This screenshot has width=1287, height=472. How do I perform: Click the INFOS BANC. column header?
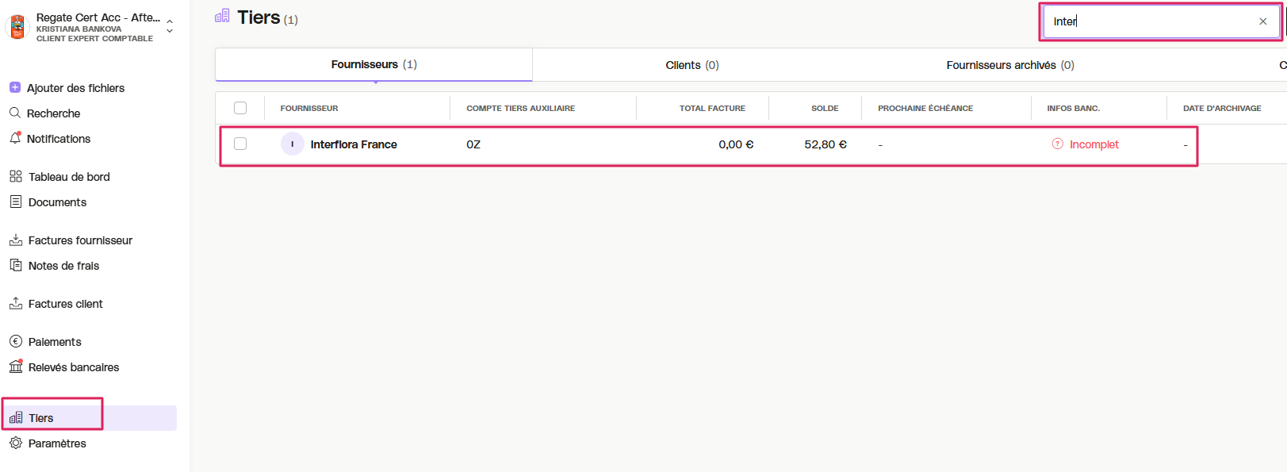[1073, 108]
